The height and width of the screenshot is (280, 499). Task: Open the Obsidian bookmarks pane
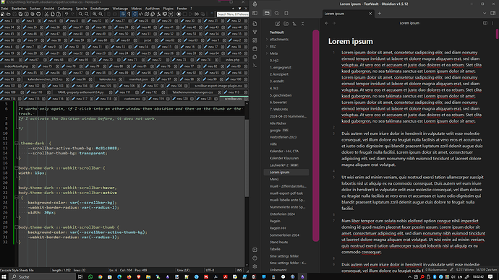pyautogui.click(x=286, y=13)
